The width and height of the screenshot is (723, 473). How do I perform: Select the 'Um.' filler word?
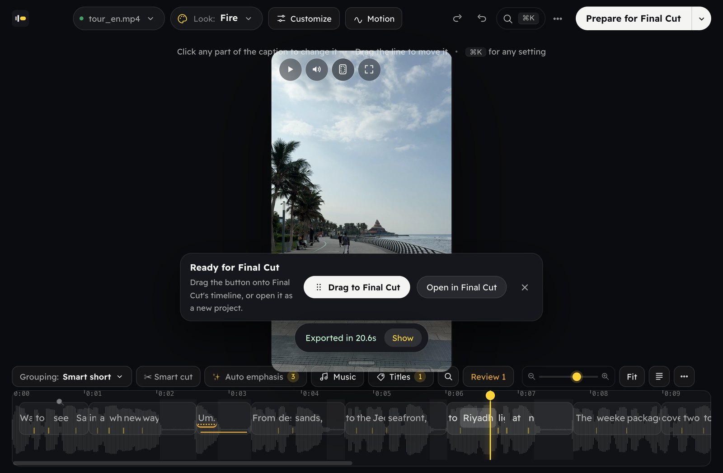click(207, 418)
